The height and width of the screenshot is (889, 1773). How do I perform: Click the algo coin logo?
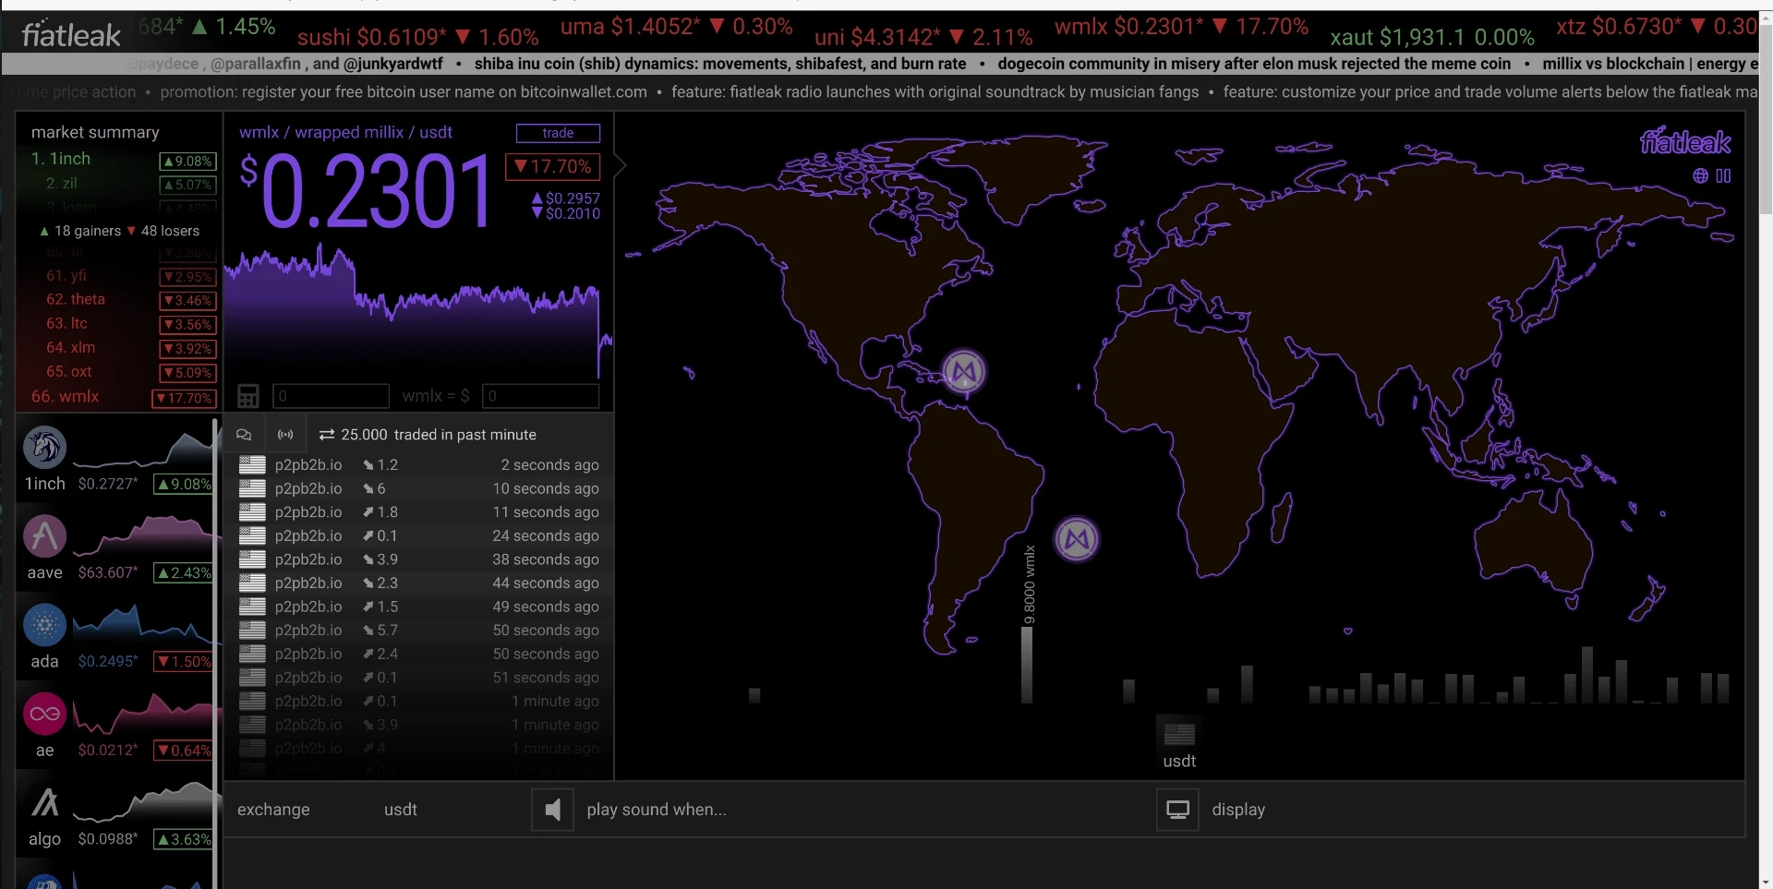pos(44,802)
